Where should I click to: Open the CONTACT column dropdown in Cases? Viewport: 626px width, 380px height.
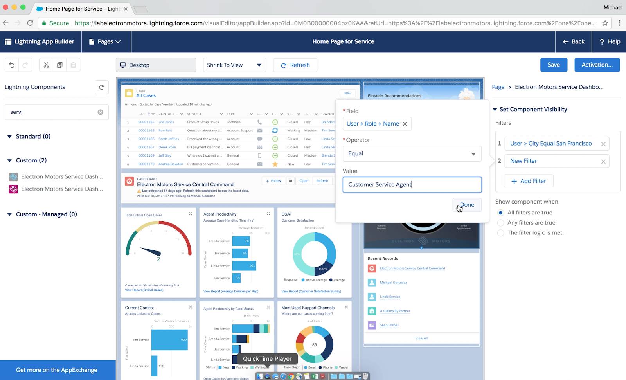182,114
